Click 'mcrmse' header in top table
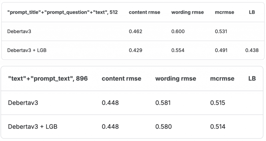Image resolution: width=266 pixels, height=141 pixels. 224,12
